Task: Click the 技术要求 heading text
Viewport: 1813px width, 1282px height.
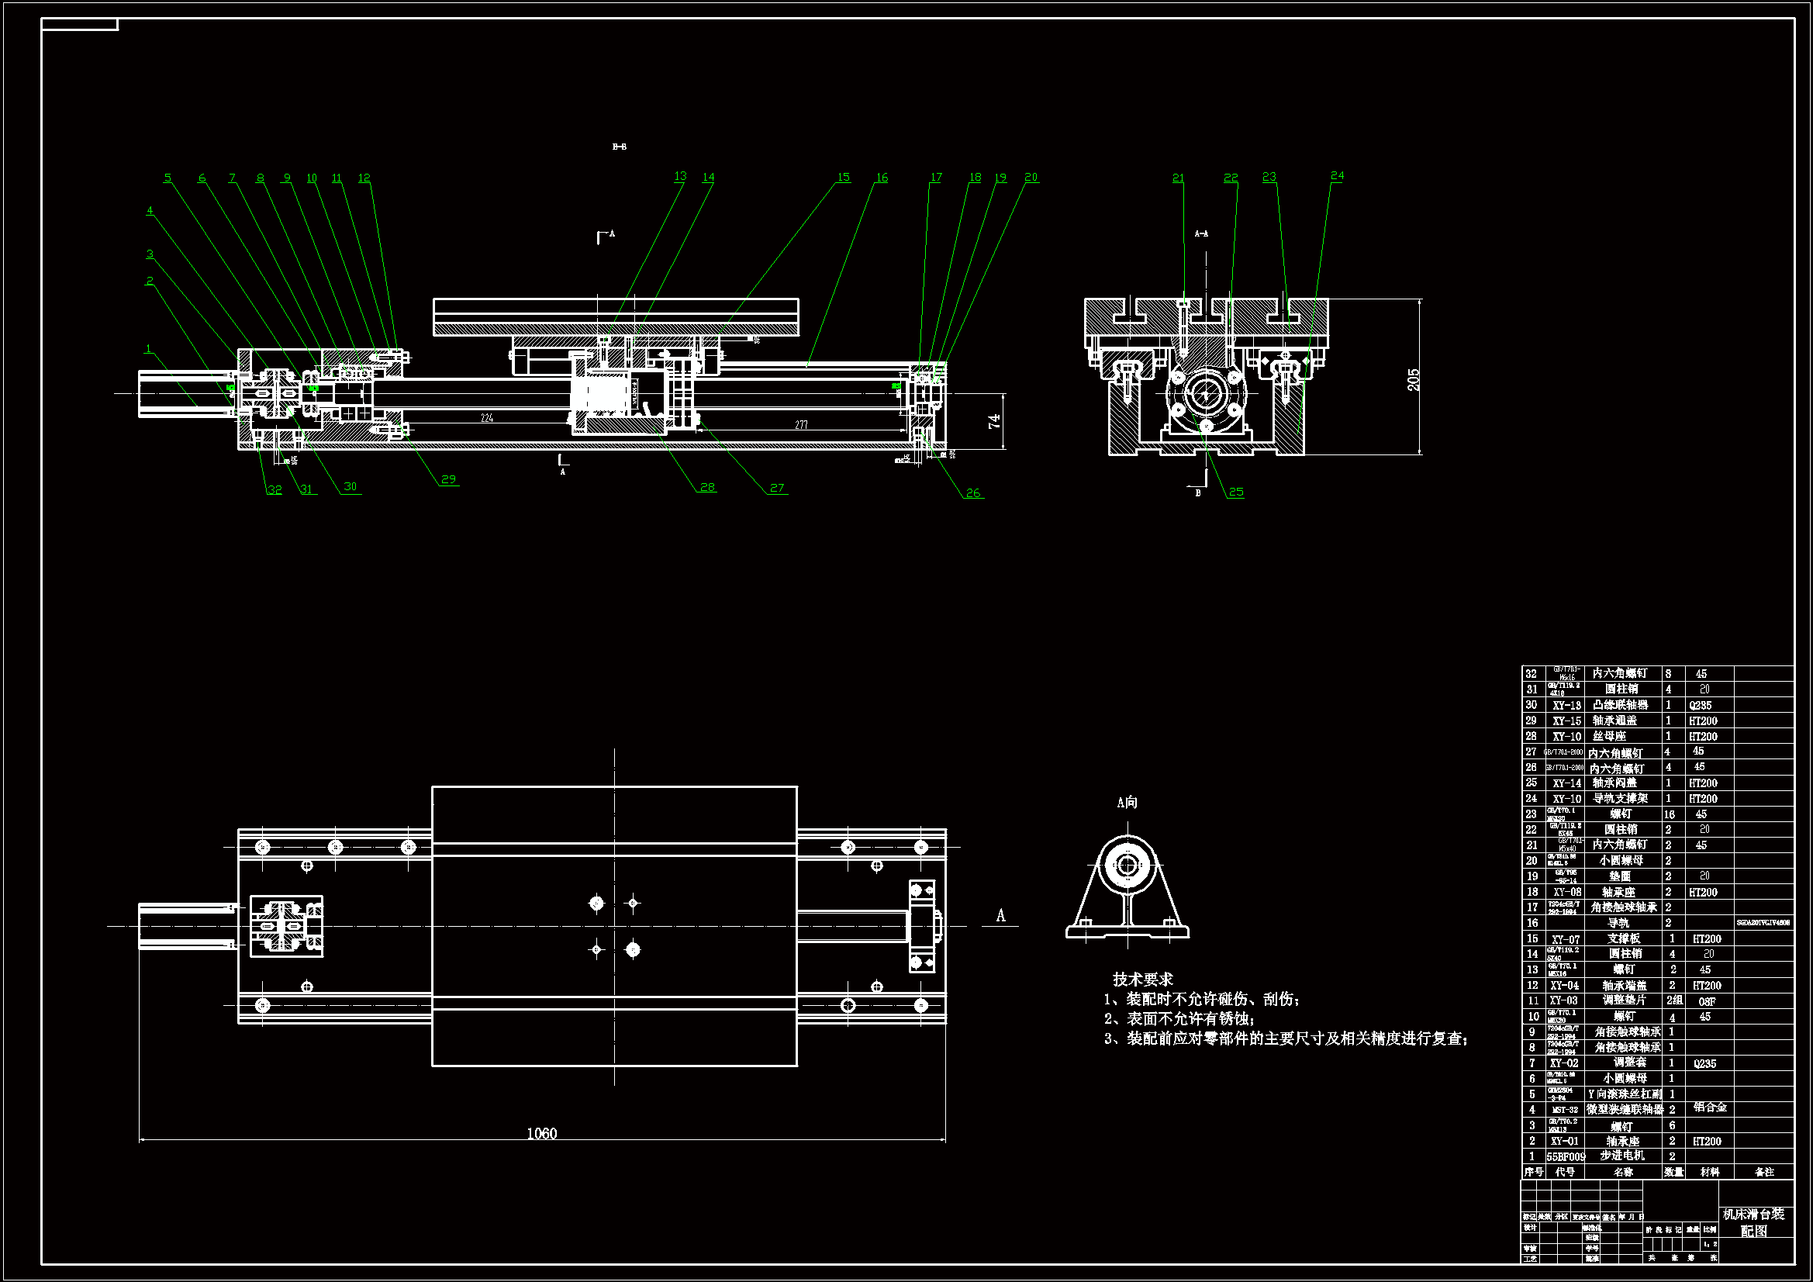Action: [1142, 980]
